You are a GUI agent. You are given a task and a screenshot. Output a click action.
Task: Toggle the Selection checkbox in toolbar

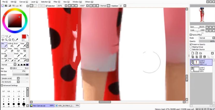(47, 6)
